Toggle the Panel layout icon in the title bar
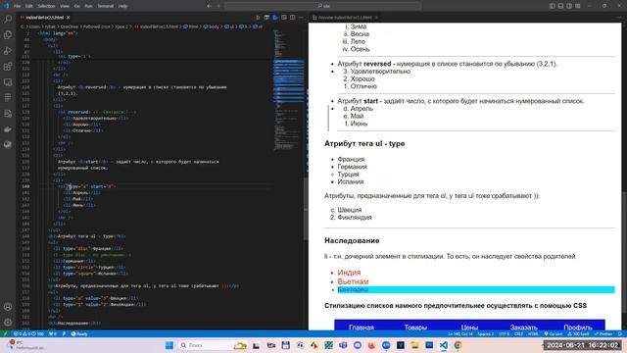Viewport: 627px width, 353px height. pyautogui.click(x=560, y=6)
